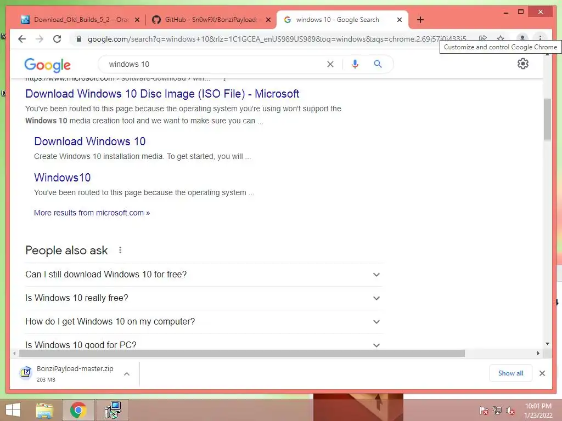Image resolution: width=562 pixels, height=421 pixels.
Task: Click the Chrome taskbar icon
Action: click(78, 410)
